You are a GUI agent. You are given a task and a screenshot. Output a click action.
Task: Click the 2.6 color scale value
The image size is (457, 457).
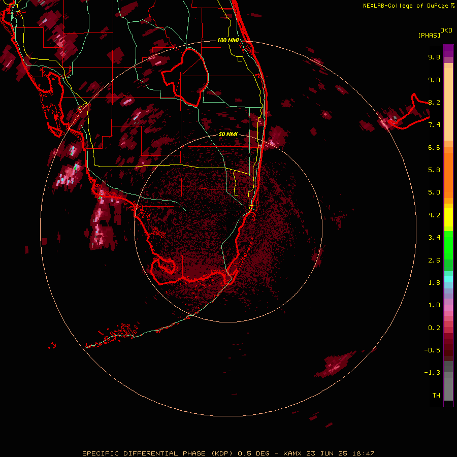[434, 260]
